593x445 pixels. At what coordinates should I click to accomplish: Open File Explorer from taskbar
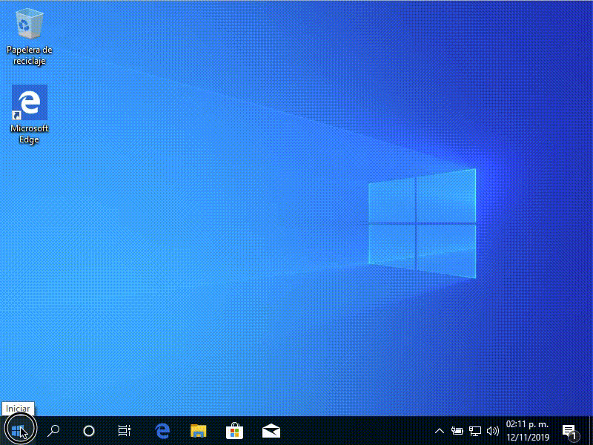[x=198, y=430]
